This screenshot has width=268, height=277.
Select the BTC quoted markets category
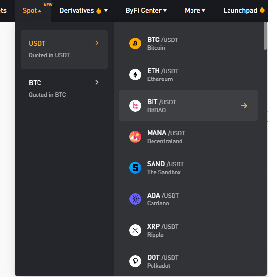[x=64, y=89]
